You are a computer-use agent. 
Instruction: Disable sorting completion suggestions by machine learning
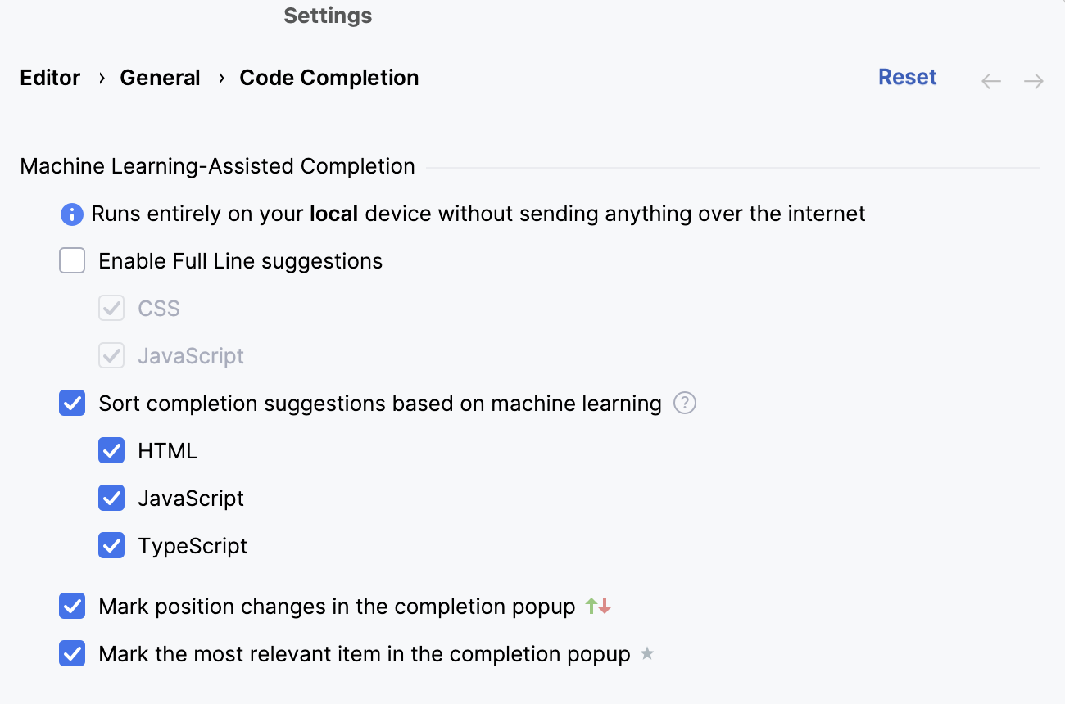(x=72, y=403)
